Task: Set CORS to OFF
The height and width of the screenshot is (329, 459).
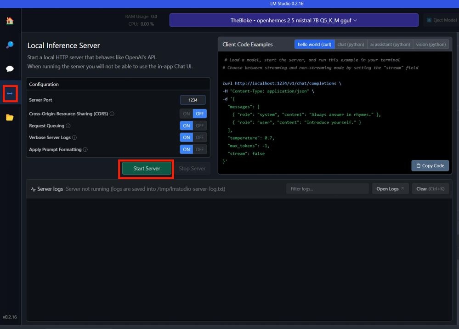Action: (200, 113)
